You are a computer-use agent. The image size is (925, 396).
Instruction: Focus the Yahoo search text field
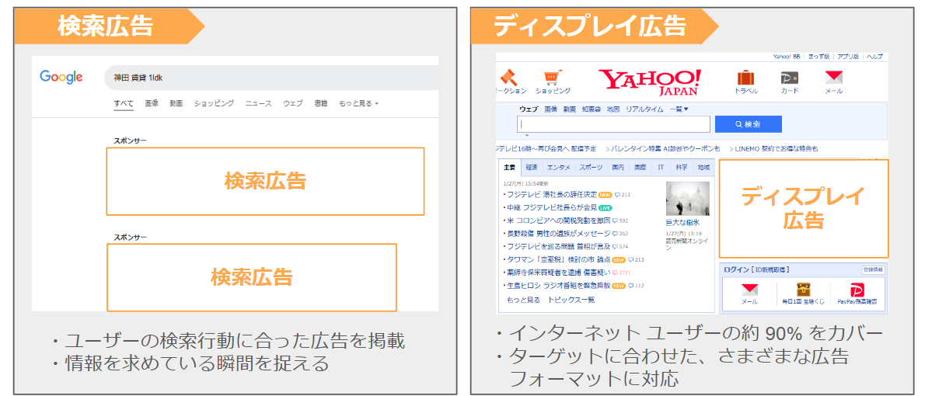click(613, 124)
